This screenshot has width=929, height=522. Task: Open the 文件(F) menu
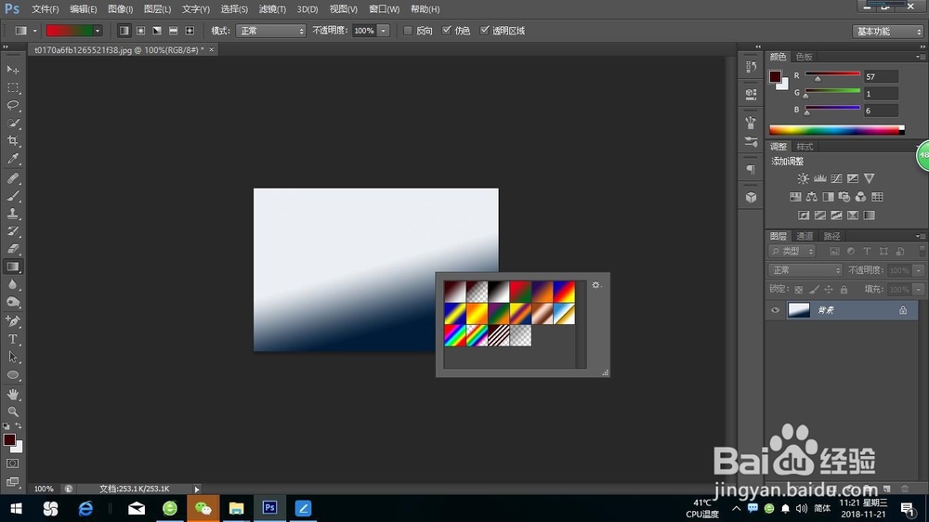click(x=45, y=9)
